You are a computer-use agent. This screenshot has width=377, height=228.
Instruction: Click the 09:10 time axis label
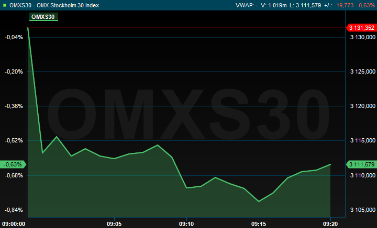click(186, 223)
